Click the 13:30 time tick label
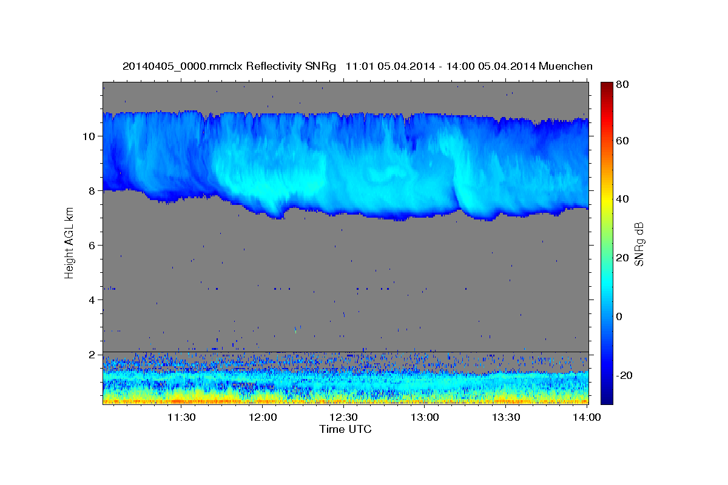The image size is (728, 485). (506, 417)
